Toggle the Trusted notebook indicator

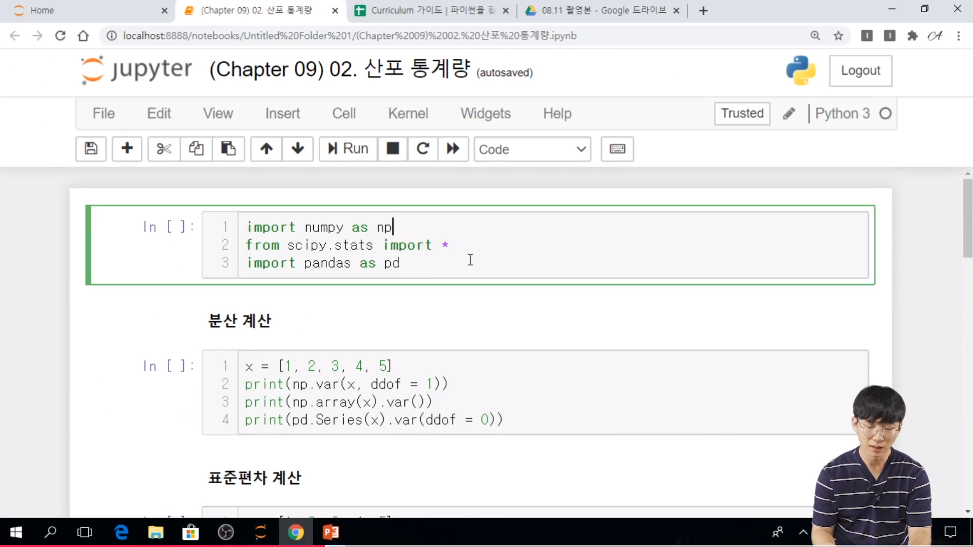742,113
